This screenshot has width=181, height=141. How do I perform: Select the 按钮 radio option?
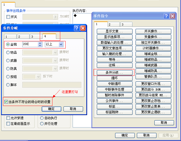(x=8, y=77)
